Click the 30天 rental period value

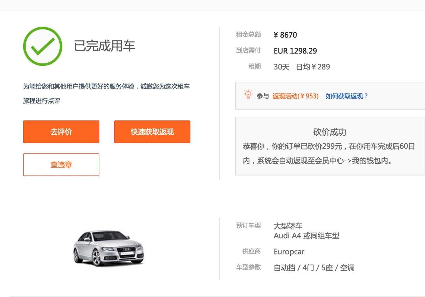[x=282, y=67]
